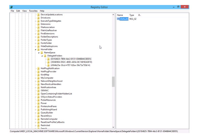Collapse the HomeFolder tree node
This screenshot has width=199, height=138.
click(x=35, y=50)
